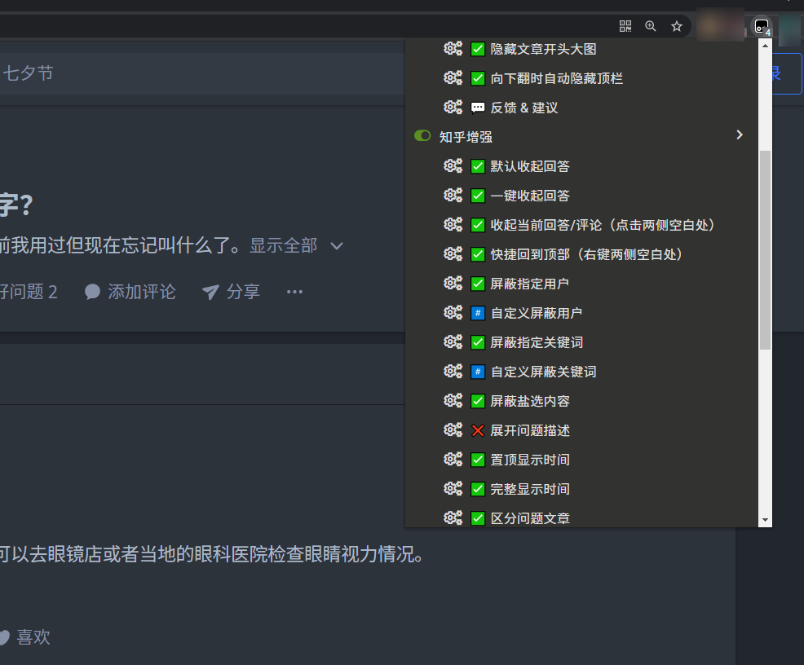Click gear icon beside 屏蔽盐选内容
The image size is (804, 665).
click(453, 401)
